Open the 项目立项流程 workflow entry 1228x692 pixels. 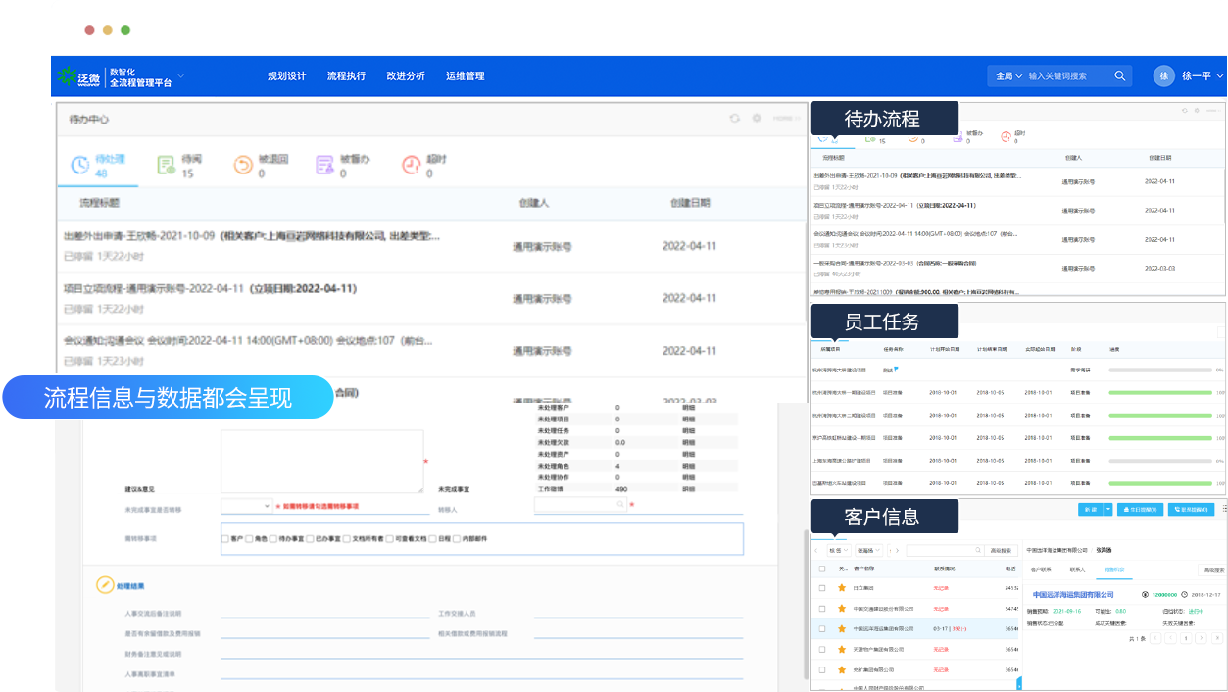[x=210, y=289]
